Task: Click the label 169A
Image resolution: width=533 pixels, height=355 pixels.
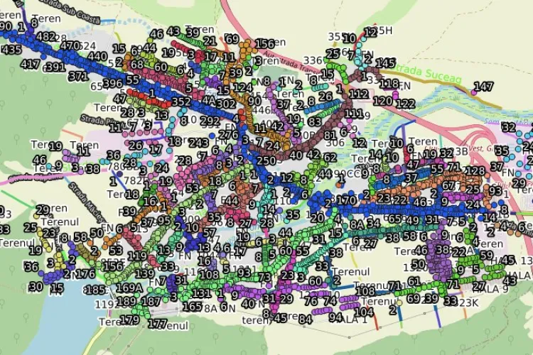Action: (129, 288)
